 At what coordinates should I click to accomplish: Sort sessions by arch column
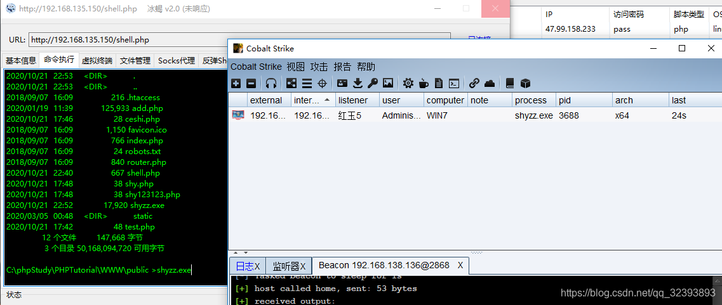click(x=641, y=100)
